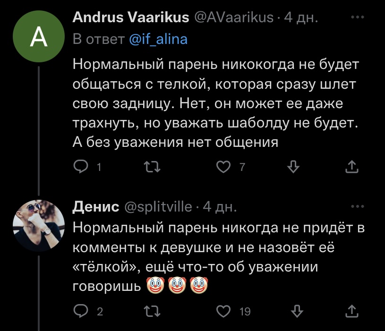Reply to Денис's tweet
385x331 pixels.
(x=82, y=311)
